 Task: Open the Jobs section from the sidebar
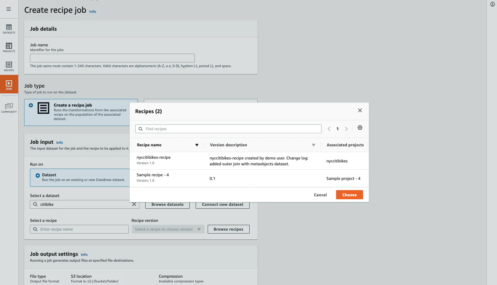(9, 85)
